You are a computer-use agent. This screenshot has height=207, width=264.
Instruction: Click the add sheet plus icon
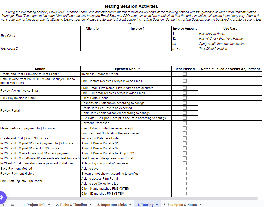(3, 205)
